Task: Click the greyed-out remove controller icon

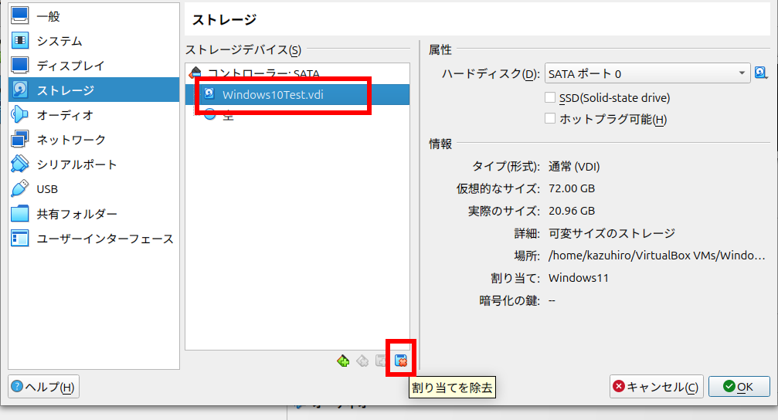Action: 362,361
